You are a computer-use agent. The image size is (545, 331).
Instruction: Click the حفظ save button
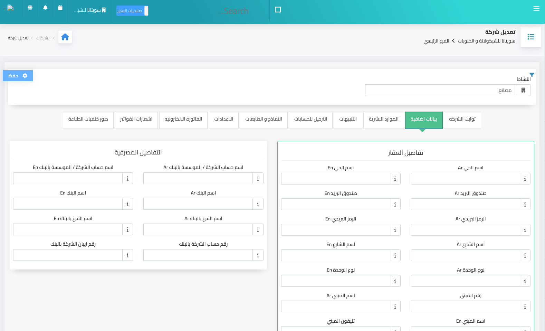pyautogui.click(x=18, y=76)
